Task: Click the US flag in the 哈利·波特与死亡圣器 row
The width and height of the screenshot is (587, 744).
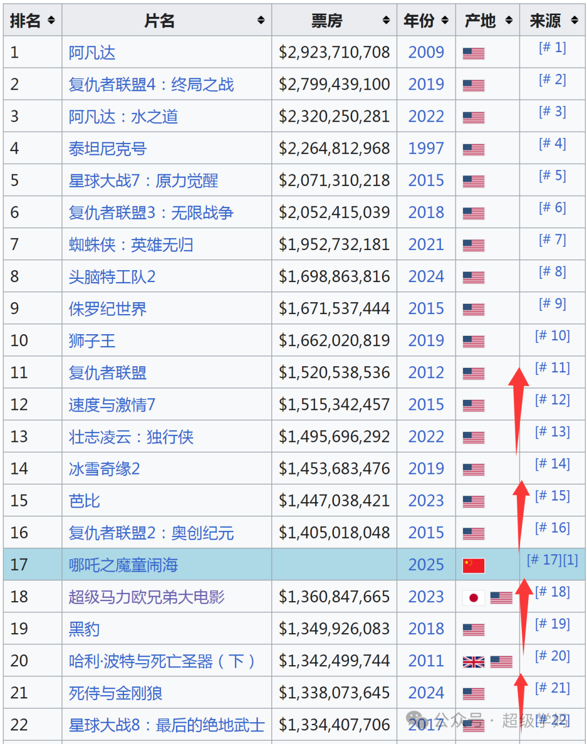Action: click(x=501, y=662)
